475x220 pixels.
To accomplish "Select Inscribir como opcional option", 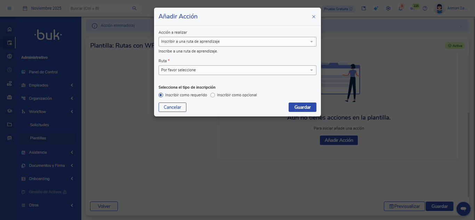I will pyautogui.click(x=213, y=95).
